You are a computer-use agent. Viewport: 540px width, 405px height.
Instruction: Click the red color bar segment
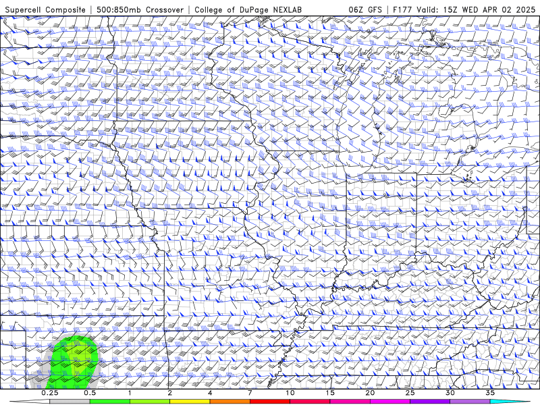(x=269, y=402)
